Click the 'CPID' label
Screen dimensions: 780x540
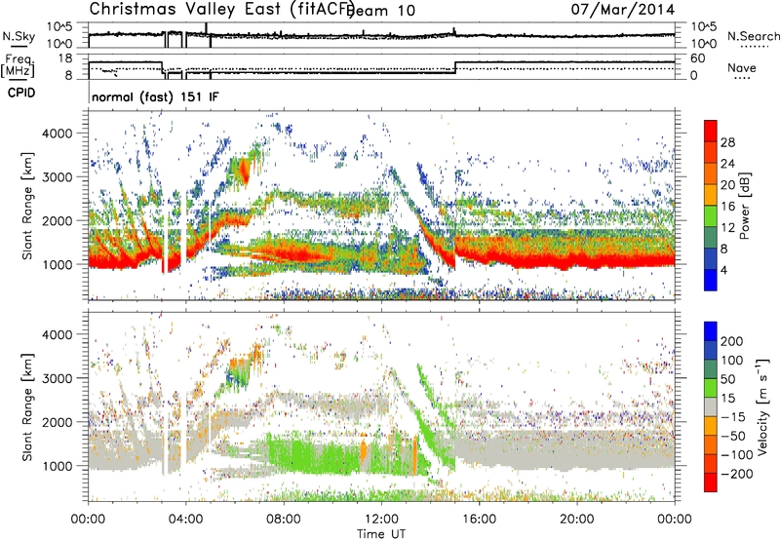coord(21,93)
